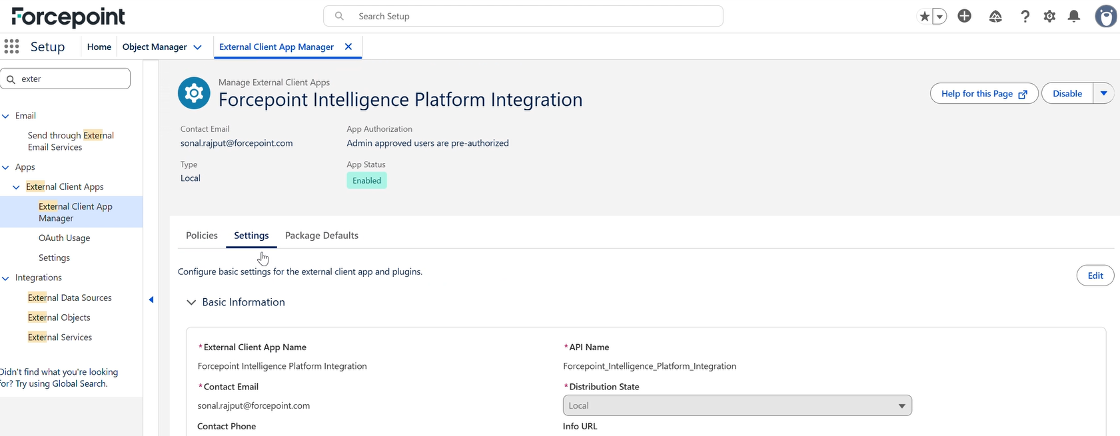
Task: Open the Object Manager tab
Action: point(155,47)
